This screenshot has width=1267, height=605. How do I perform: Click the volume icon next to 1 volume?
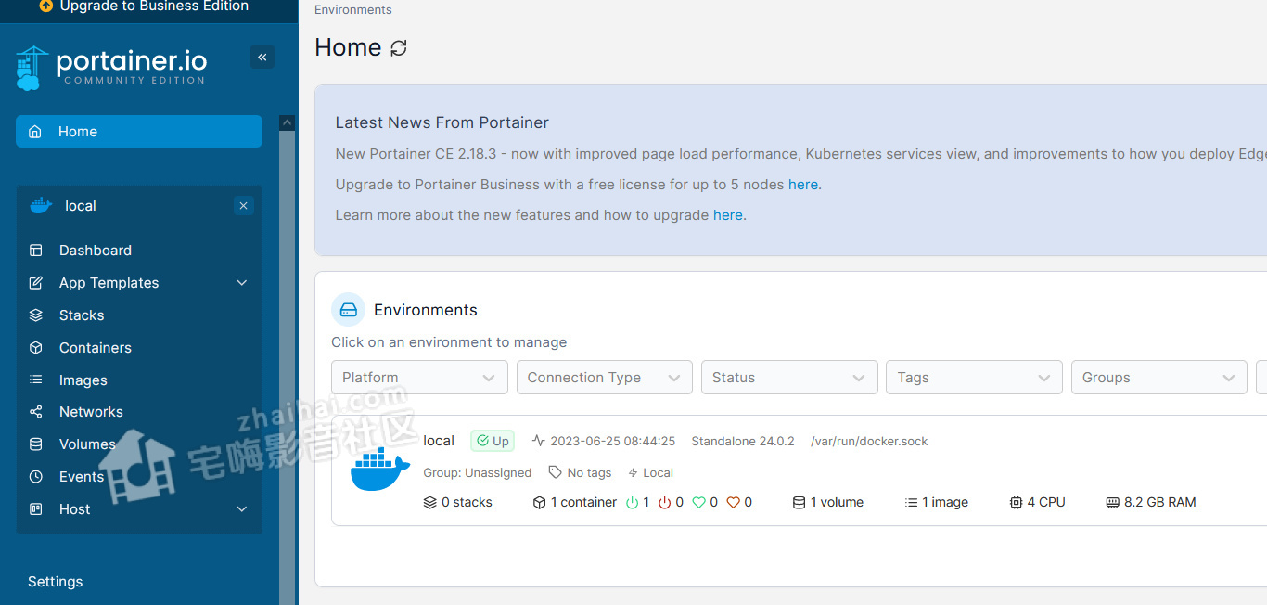pyautogui.click(x=800, y=502)
